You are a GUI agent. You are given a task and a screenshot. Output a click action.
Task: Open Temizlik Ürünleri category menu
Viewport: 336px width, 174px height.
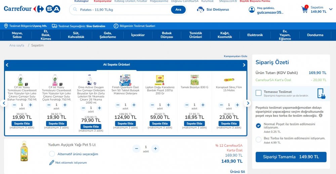196,35
